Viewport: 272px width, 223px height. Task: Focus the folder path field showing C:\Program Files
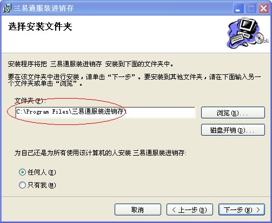pos(105,113)
